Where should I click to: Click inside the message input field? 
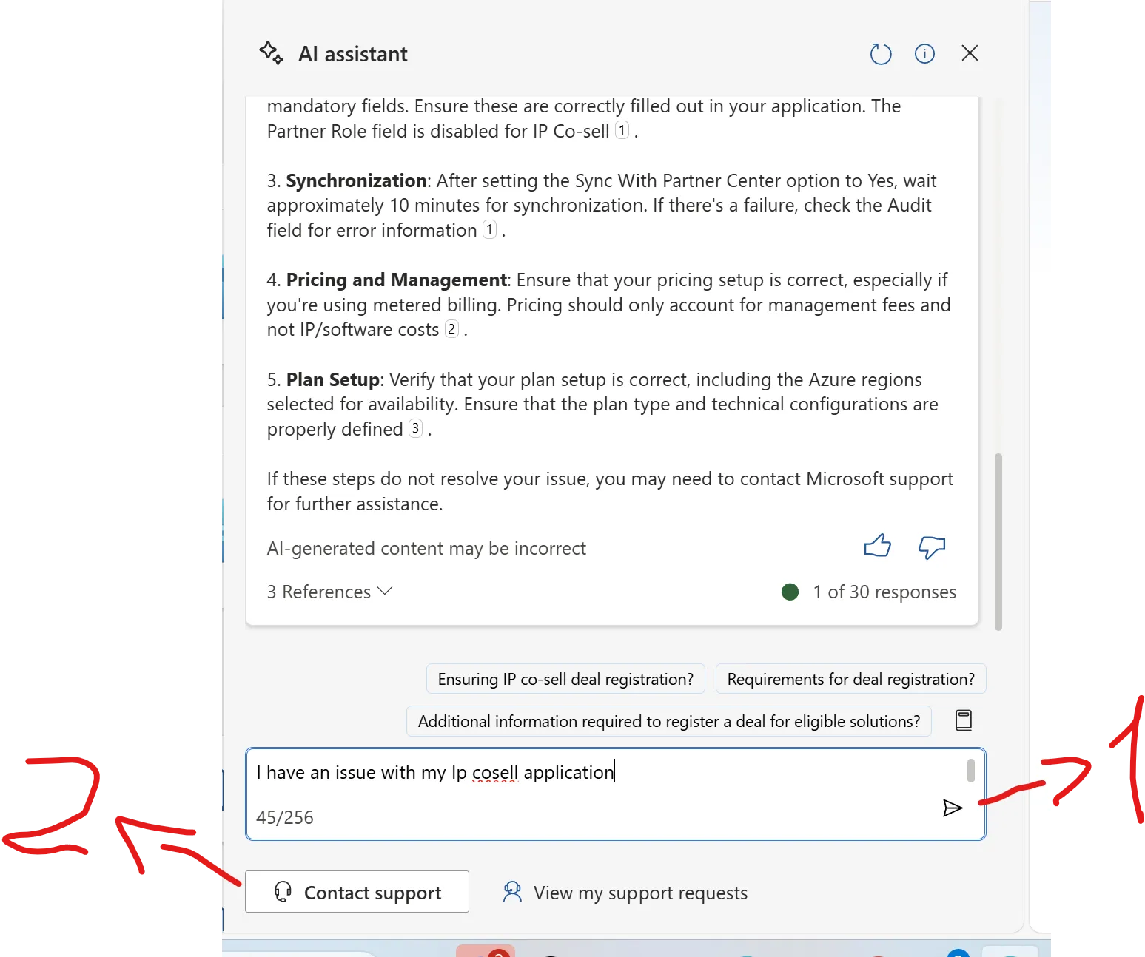pos(615,794)
